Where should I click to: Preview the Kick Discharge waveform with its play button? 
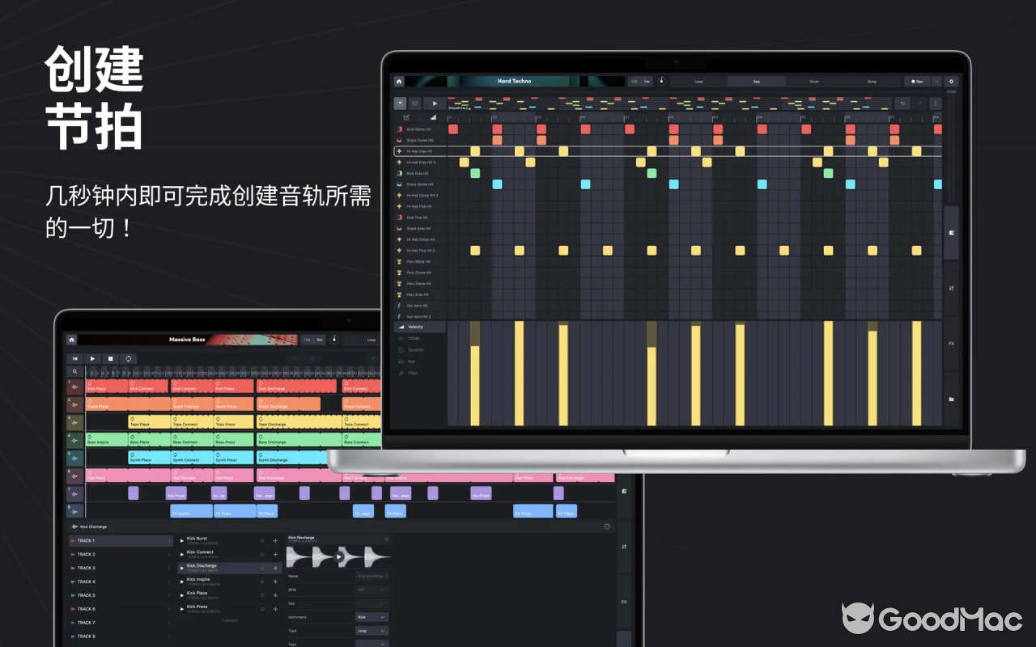(x=338, y=557)
